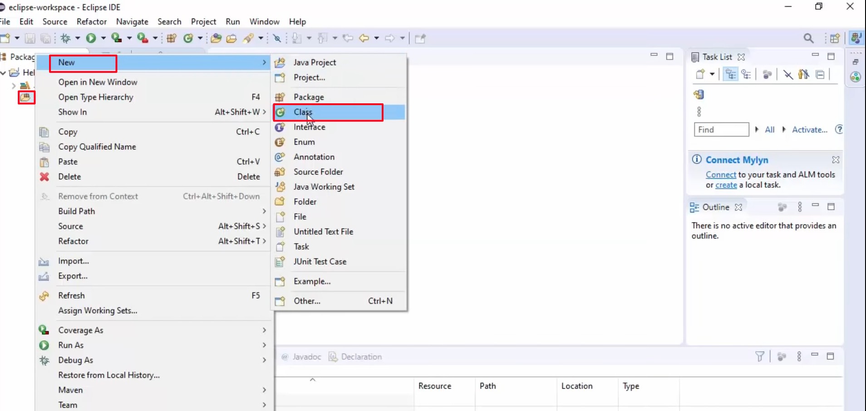Image resolution: width=866 pixels, height=411 pixels.
Task: Open New Task dropdown arrow in Task List
Action: coord(712,74)
